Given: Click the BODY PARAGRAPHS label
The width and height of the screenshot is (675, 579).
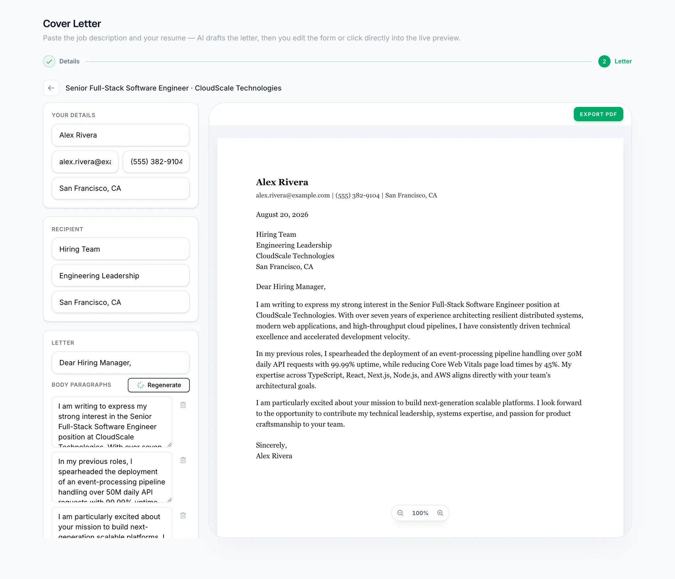Looking at the screenshot, I should [81, 385].
